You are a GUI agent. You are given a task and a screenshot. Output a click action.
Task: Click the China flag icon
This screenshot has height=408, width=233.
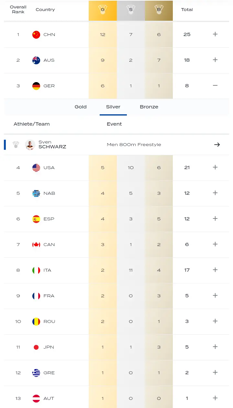[x=36, y=34]
